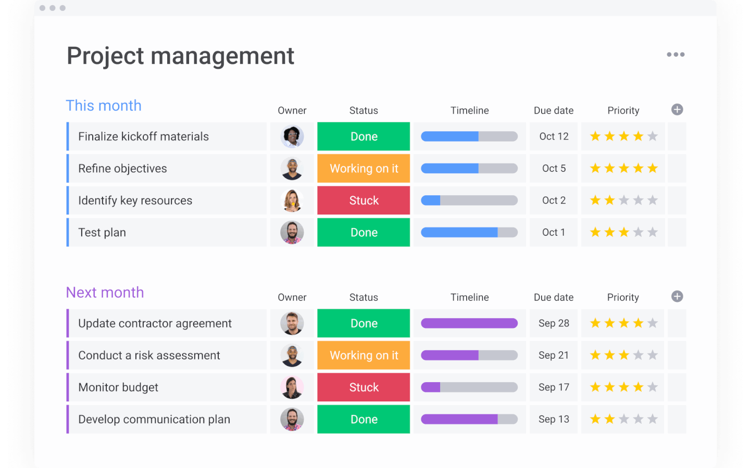Viewport: 750px width, 468px height.
Task: Set priority stars for Identify key resources
Action: click(623, 200)
